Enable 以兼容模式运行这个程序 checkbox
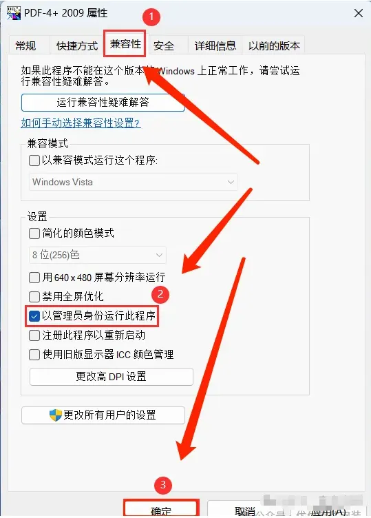 point(34,160)
